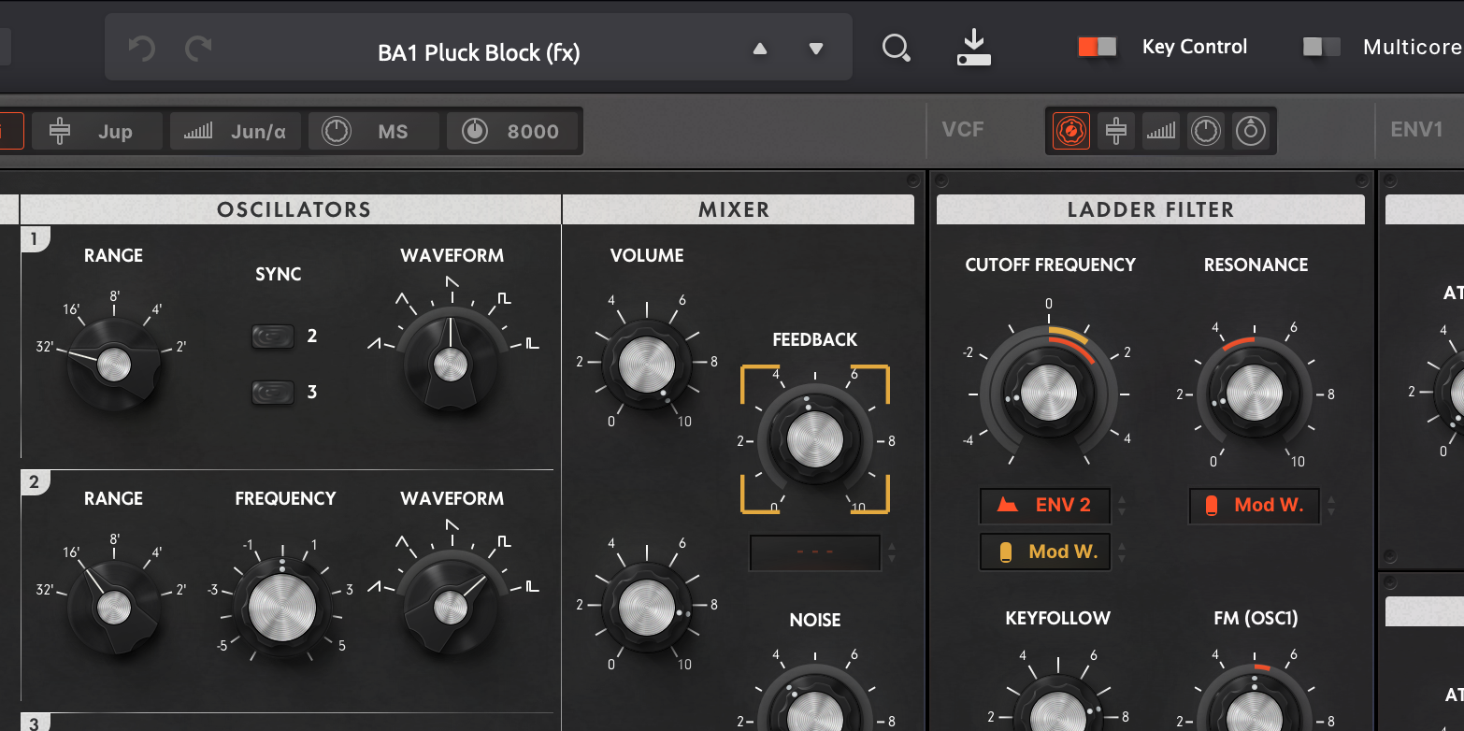
Task: Click the oscillator 2 volume knob in Mixer
Action: click(647, 606)
